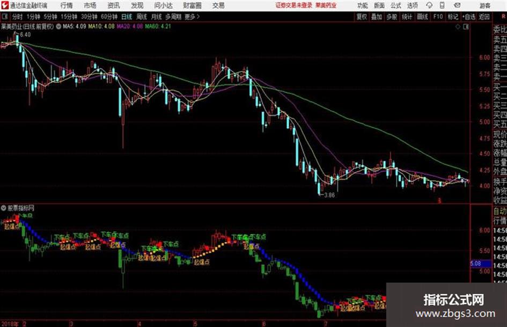Open the 财富圈 menu

point(192,5)
